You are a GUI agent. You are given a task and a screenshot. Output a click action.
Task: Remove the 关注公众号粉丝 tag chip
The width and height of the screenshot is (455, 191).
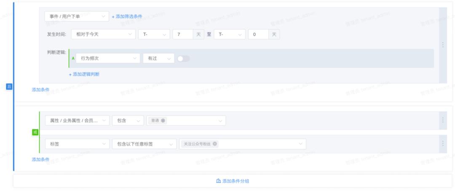point(215,144)
